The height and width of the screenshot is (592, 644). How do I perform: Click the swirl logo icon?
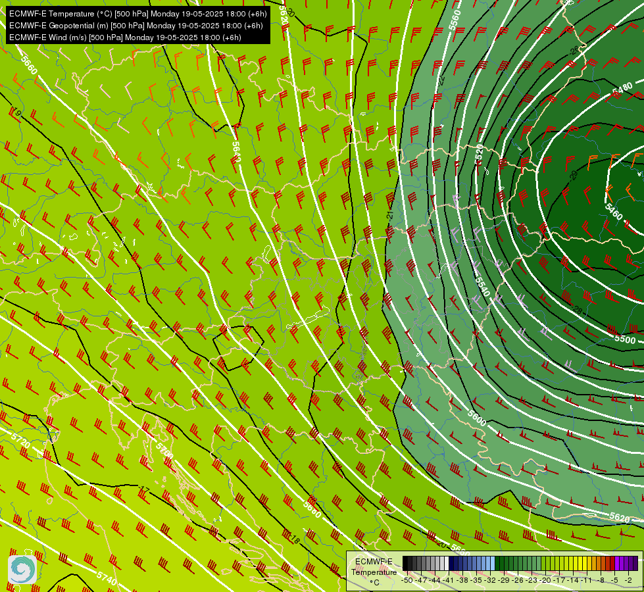(22, 569)
